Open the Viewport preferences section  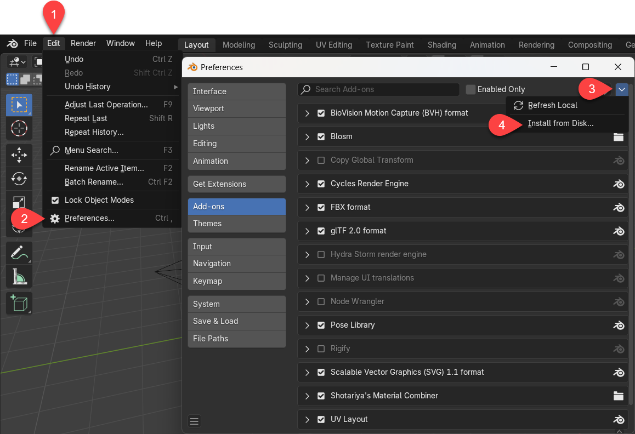click(x=237, y=109)
